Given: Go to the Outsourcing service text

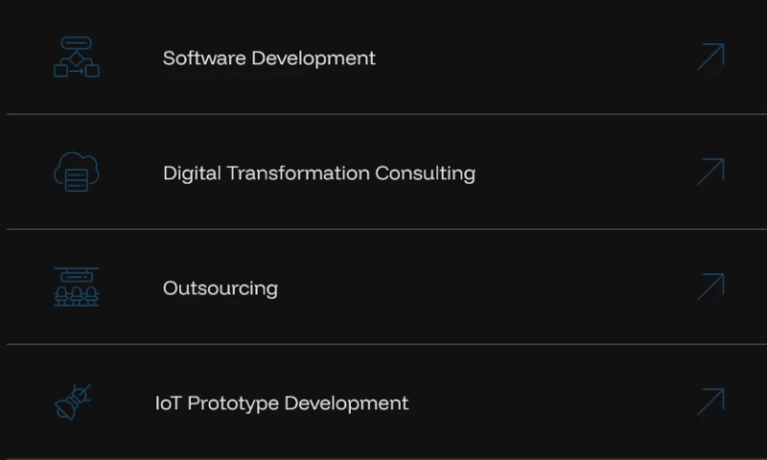Looking at the screenshot, I should point(220,288).
